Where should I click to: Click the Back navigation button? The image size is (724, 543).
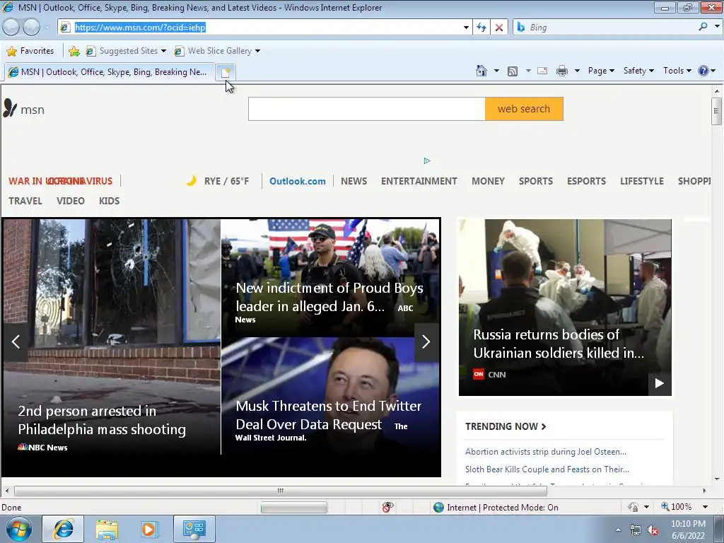pyautogui.click(x=11, y=28)
